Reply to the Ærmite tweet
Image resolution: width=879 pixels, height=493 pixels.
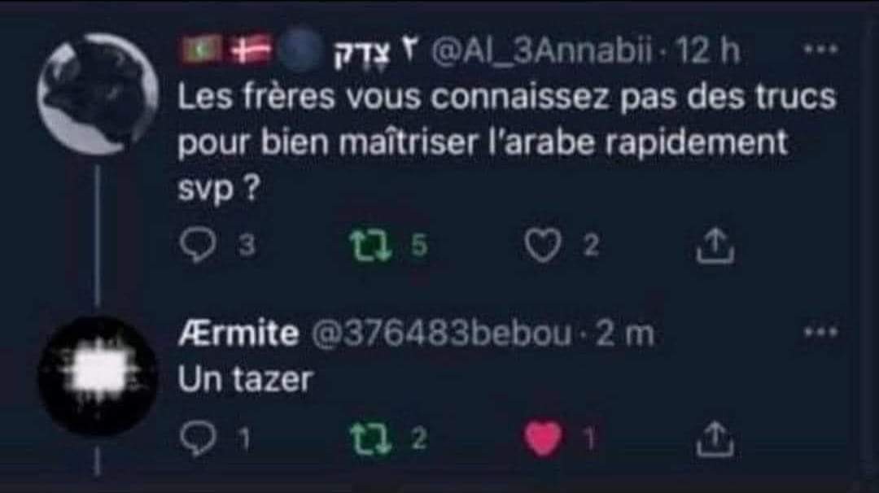point(198,438)
